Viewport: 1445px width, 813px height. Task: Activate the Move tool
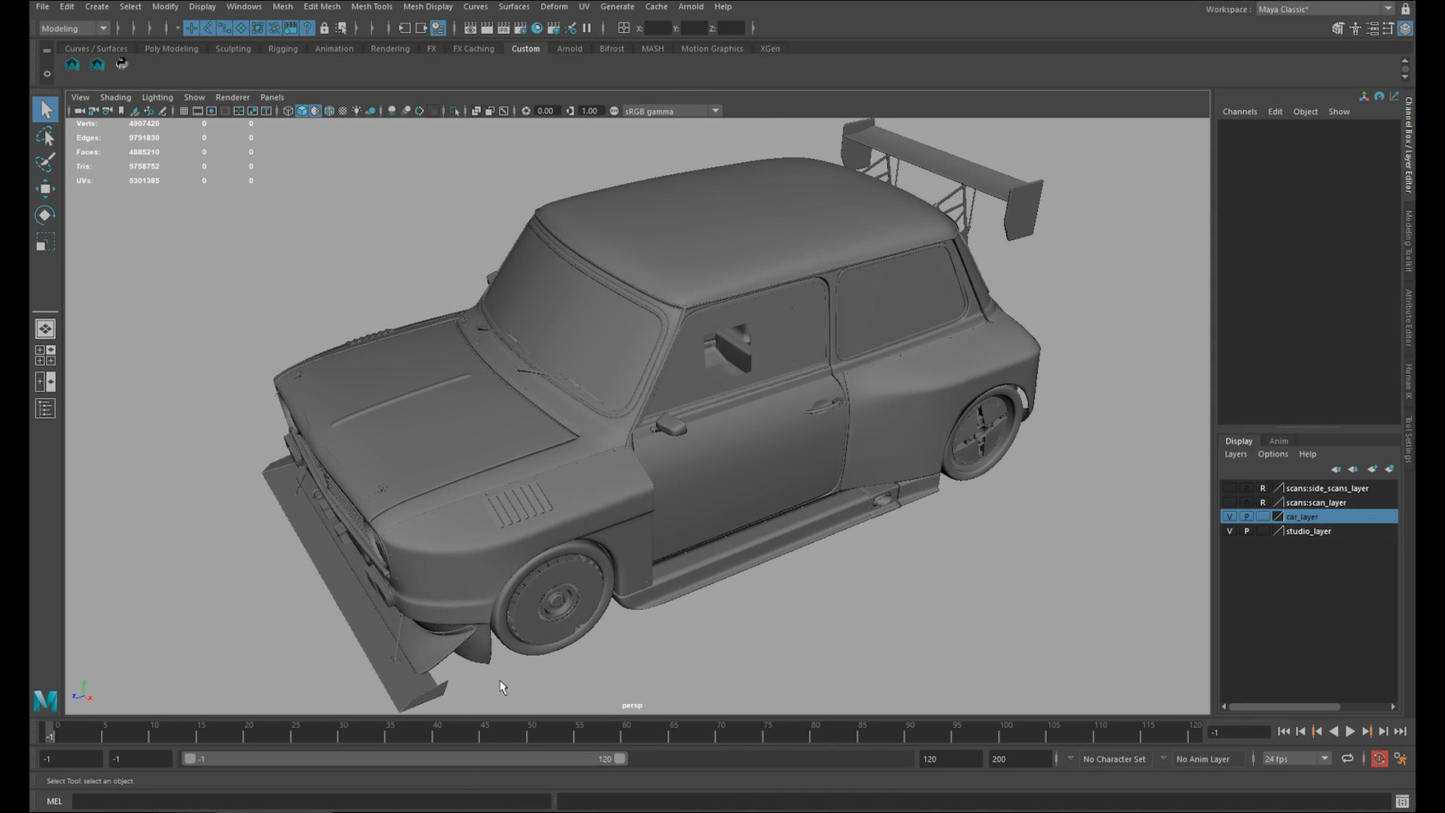pyautogui.click(x=46, y=189)
